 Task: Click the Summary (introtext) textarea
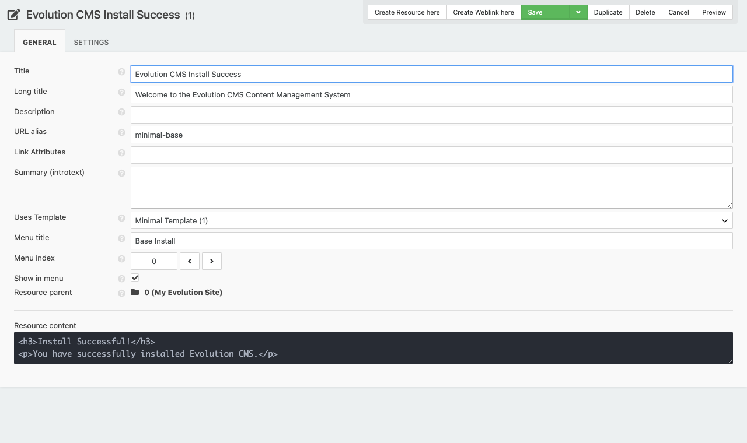coord(432,188)
